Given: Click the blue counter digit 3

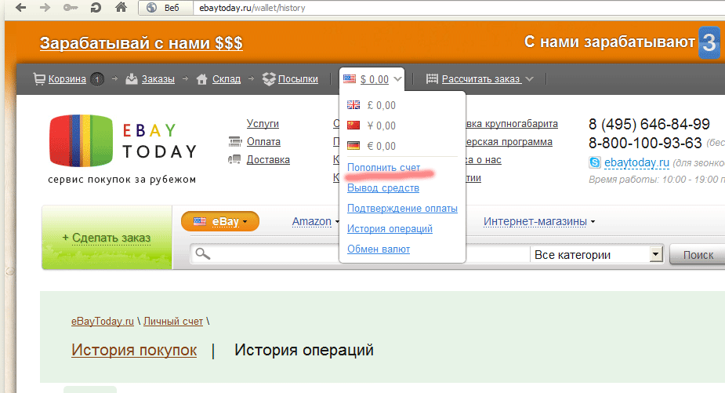Looking at the screenshot, I should (x=709, y=42).
